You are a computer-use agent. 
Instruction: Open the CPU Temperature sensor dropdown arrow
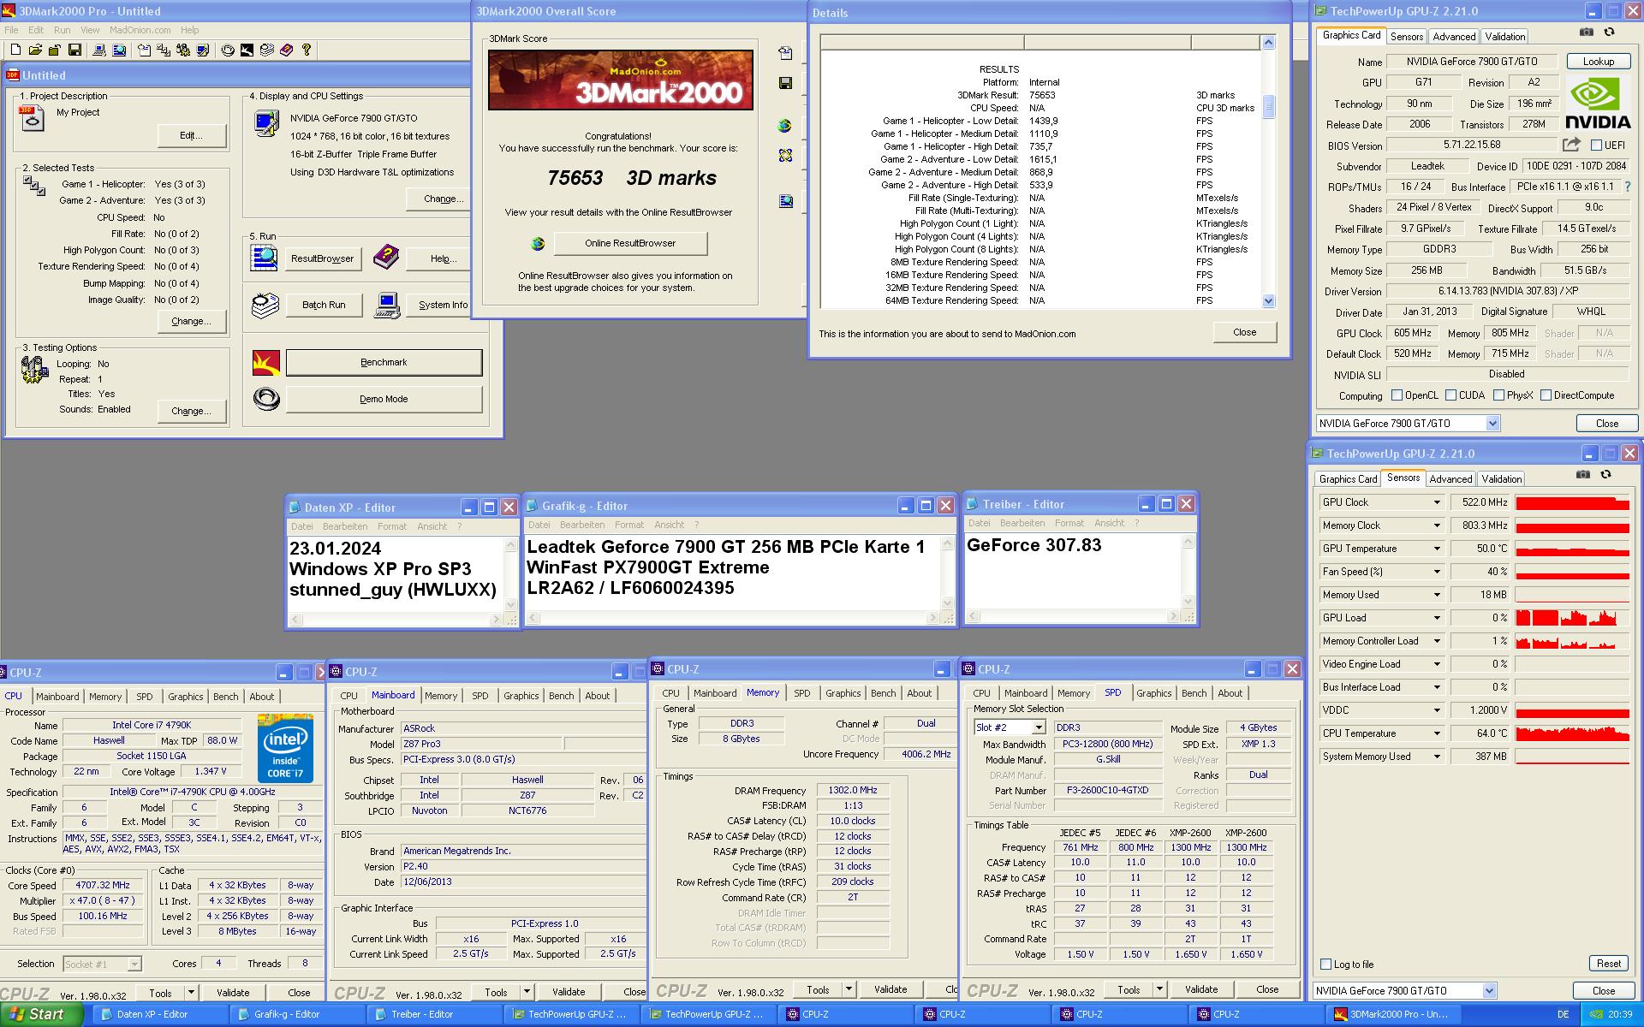tap(1437, 733)
